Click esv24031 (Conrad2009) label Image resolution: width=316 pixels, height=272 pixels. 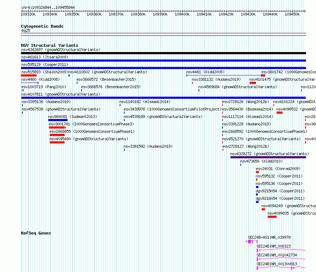278,169
